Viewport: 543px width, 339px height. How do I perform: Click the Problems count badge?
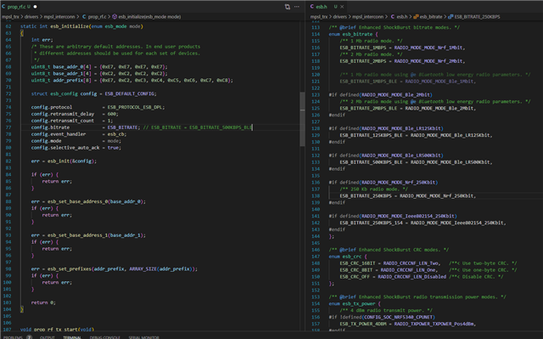(x=29, y=337)
